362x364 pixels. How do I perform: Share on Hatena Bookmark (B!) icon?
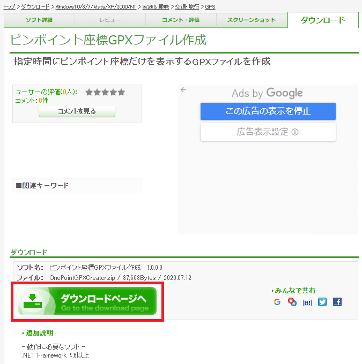(307, 302)
